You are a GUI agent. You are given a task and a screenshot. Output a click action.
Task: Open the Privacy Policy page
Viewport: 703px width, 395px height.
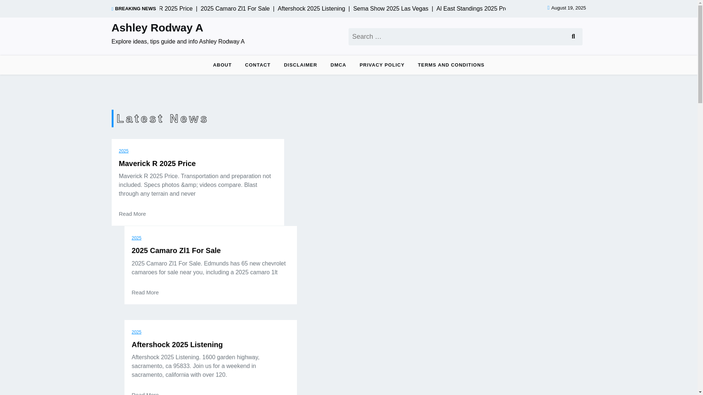(382, 65)
